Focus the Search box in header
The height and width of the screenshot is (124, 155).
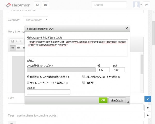[109, 5]
